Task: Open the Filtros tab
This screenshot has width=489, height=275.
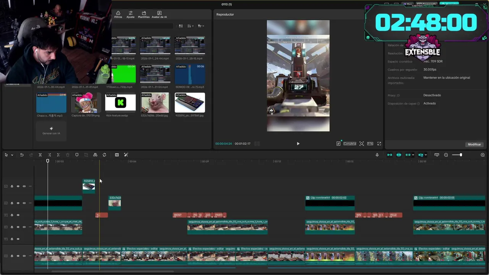Action: pos(118,15)
